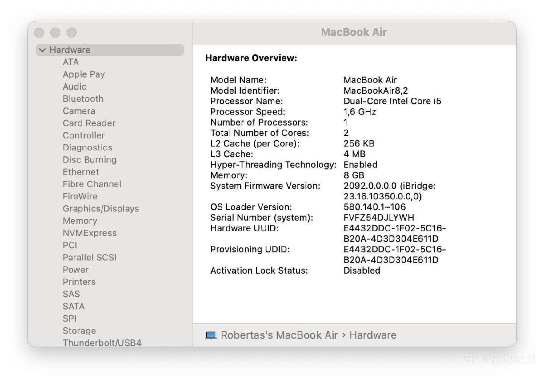This screenshot has height=381, width=544.
Task: Open Power information
Action: (x=76, y=270)
